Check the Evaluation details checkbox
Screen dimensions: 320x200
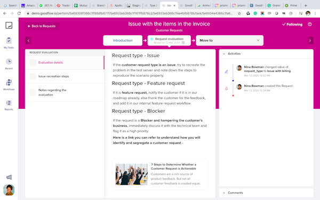pyautogui.click(x=33, y=62)
